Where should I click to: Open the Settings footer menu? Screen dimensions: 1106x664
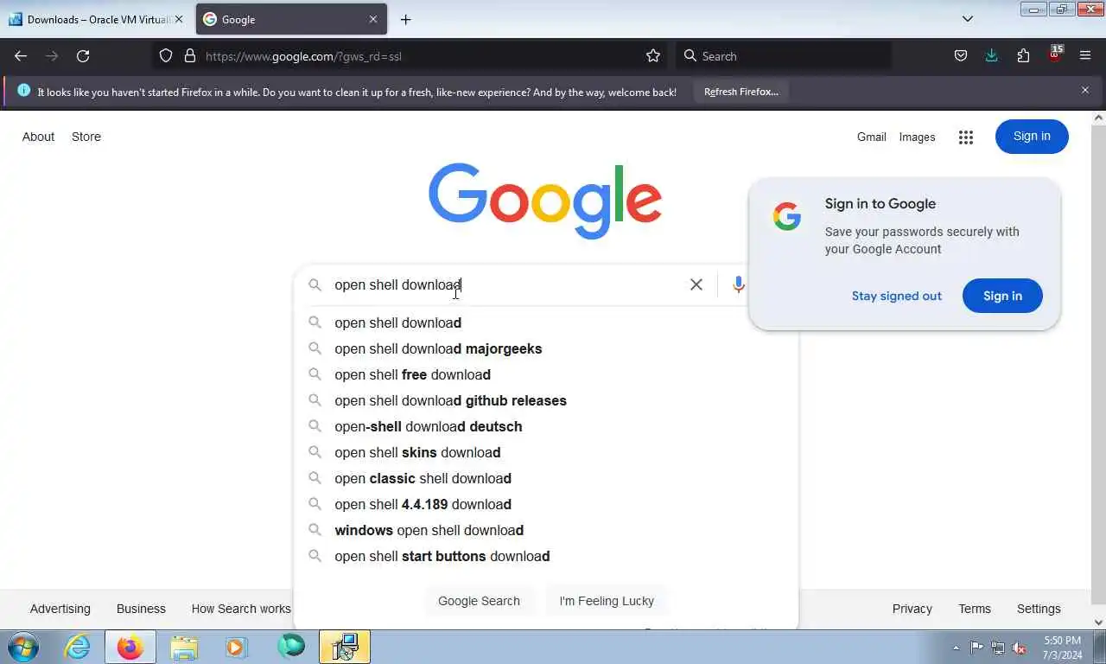[1039, 609]
